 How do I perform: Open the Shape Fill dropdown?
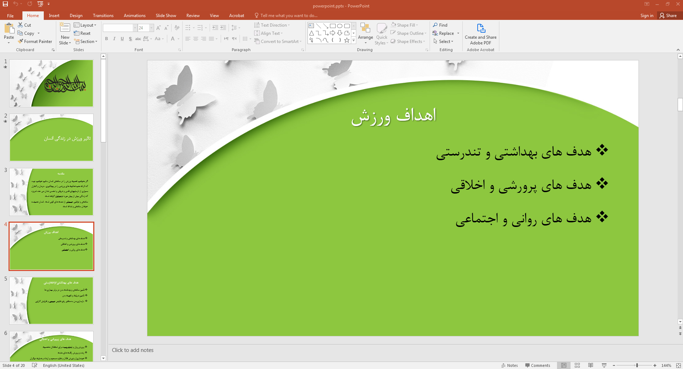[404, 25]
